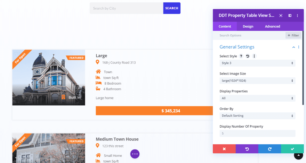Open the Select Style dropdown showing Style 3
This screenshot has width=306, height=163.
(257, 63)
